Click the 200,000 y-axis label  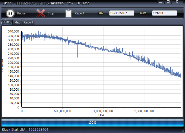pos(13,63)
